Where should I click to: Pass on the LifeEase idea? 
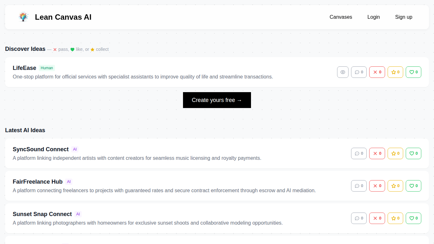pyautogui.click(x=377, y=72)
